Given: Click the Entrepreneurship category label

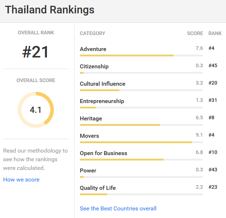Looking at the screenshot, I should (x=102, y=101).
